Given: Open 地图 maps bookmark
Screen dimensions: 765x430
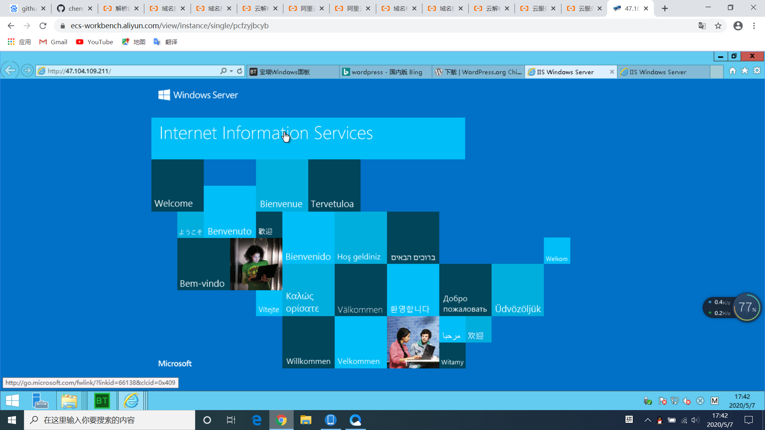Looking at the screenshot, I should tap(133, 42).
